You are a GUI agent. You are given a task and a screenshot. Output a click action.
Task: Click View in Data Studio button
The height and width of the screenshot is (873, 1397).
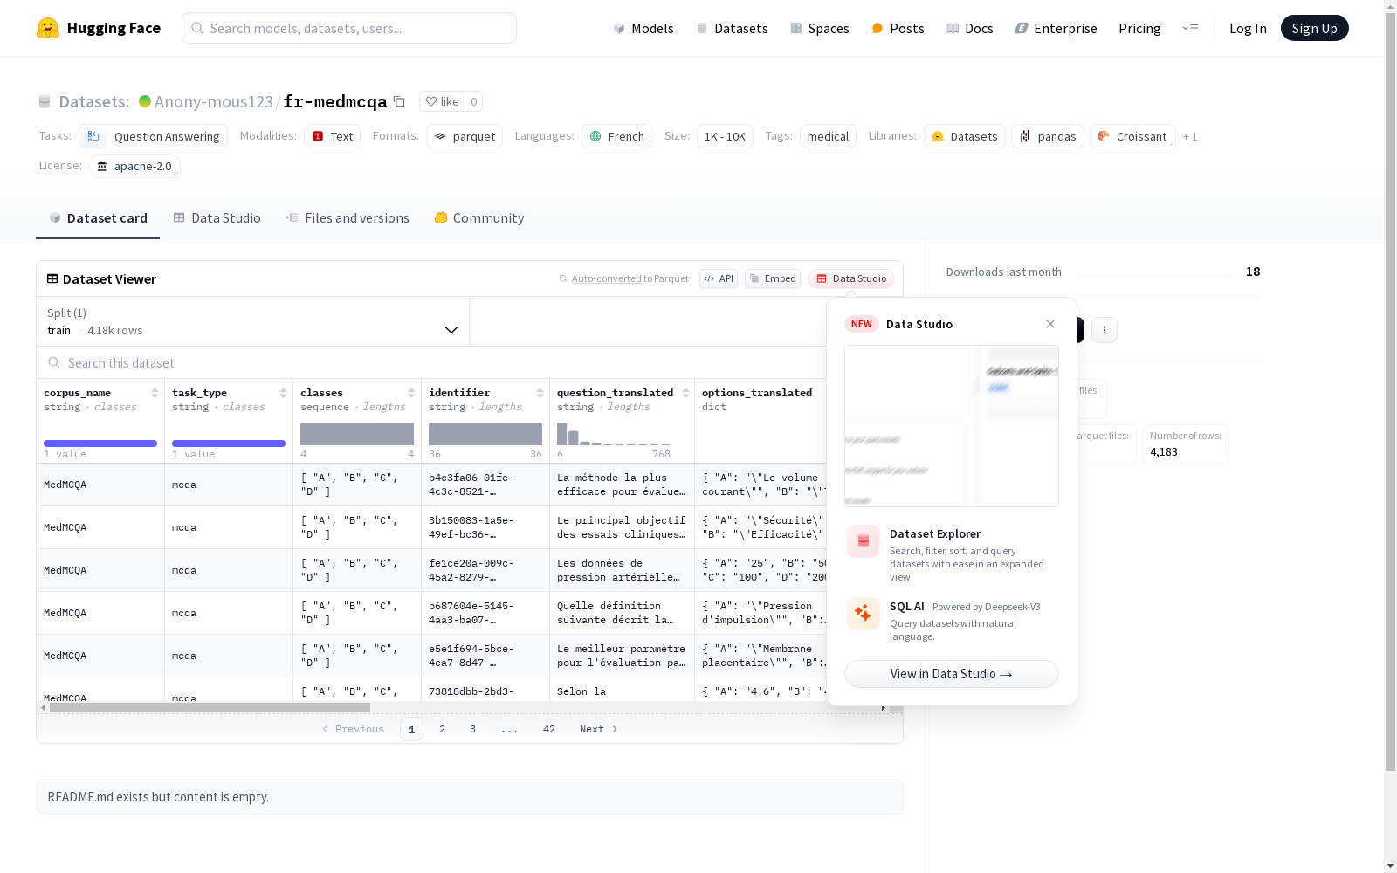[x=952, y=674]
